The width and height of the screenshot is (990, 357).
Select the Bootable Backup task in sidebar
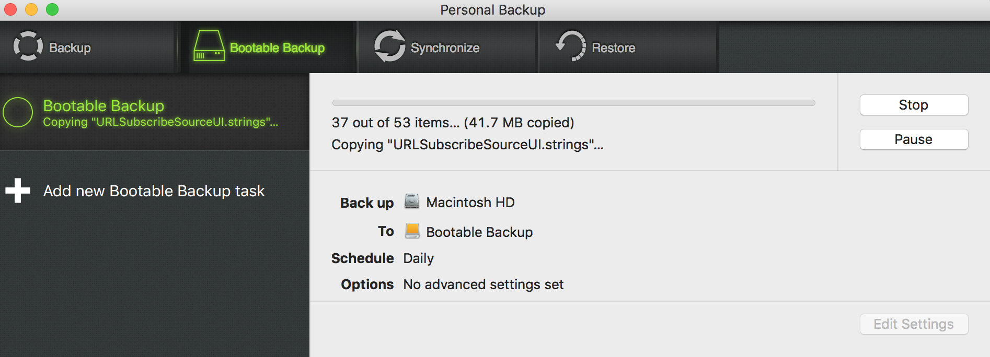pyautogui.click(x=155, y=112)
